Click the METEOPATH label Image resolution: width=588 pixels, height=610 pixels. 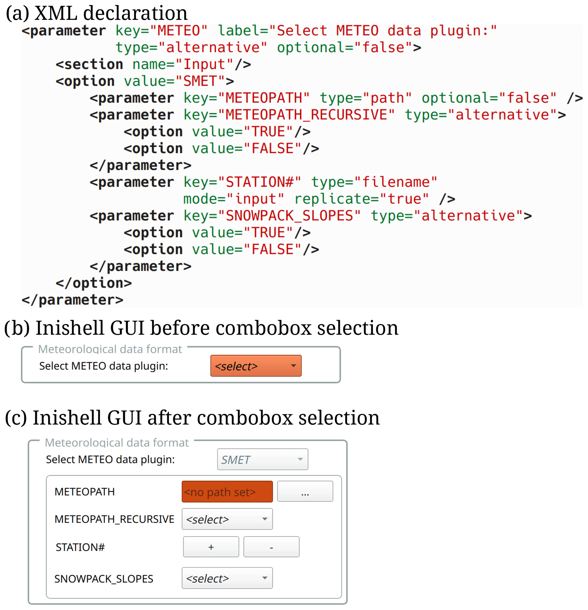coord(84,492)
